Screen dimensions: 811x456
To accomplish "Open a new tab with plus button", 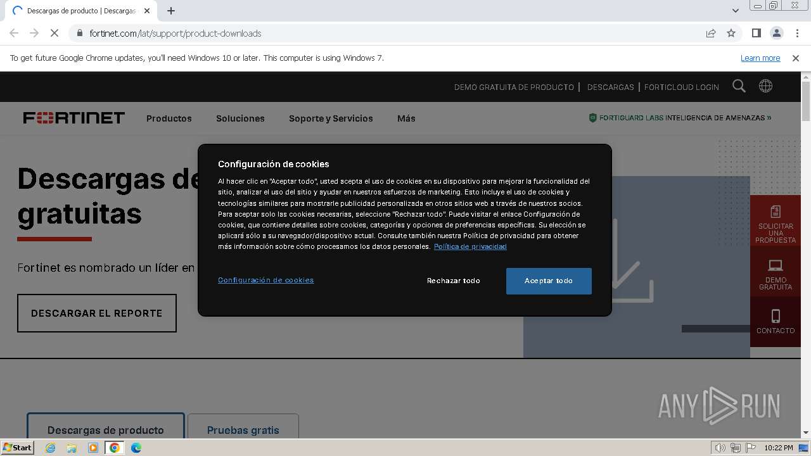I will [171, 11].
